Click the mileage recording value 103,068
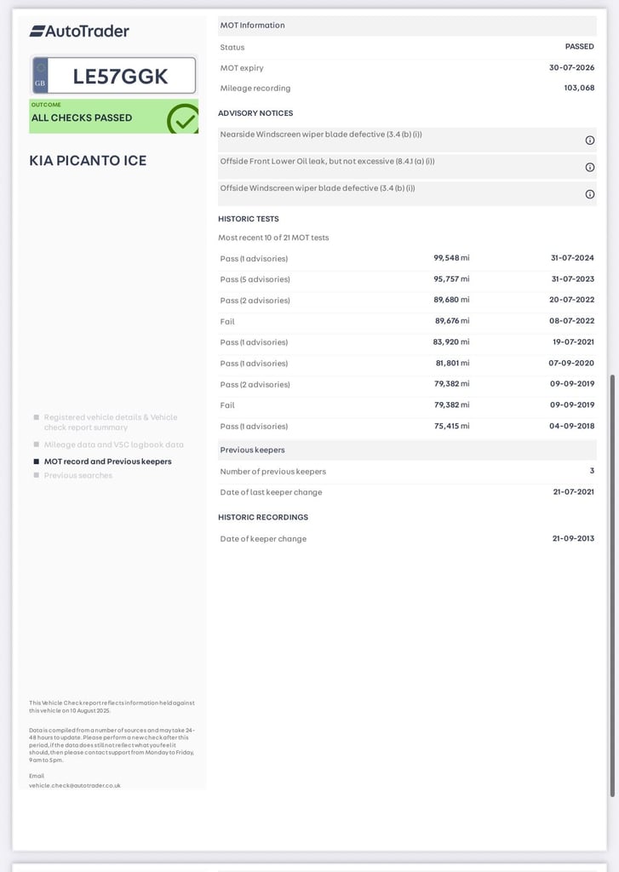This screenshot has height=872, width=619. pos(579,88)
